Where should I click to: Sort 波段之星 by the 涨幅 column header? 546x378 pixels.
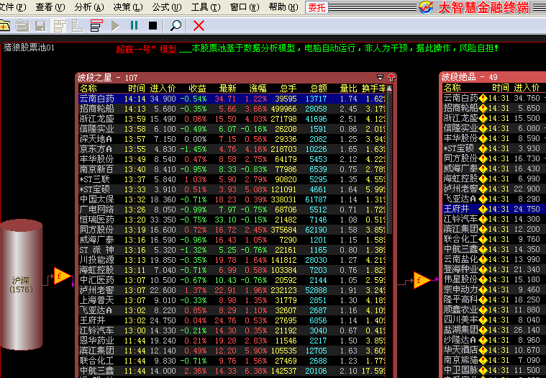coord(258,89)
